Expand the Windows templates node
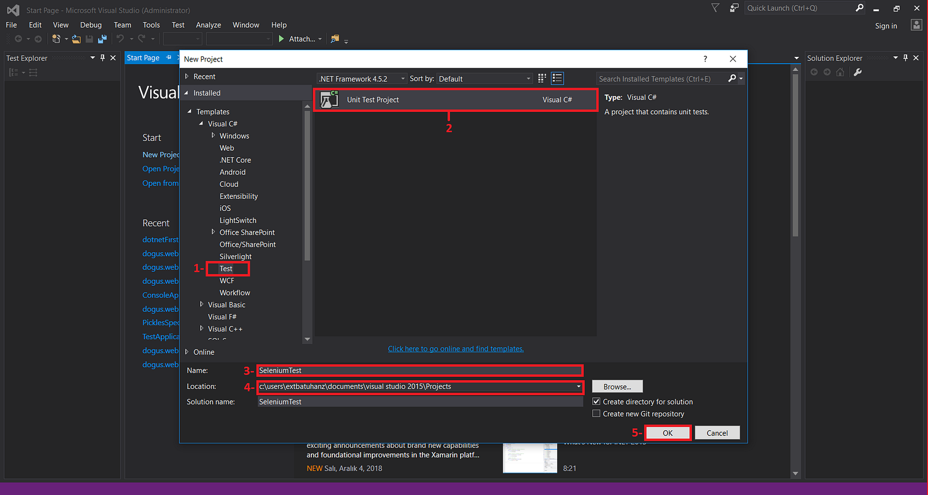 213,136
